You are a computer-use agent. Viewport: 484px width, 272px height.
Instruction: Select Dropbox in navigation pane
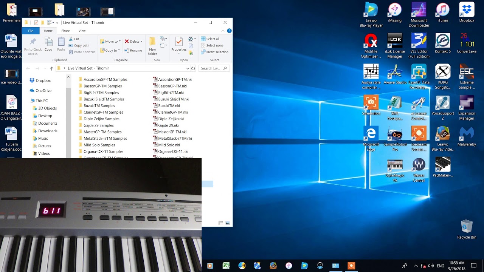(x=40, y=80)
